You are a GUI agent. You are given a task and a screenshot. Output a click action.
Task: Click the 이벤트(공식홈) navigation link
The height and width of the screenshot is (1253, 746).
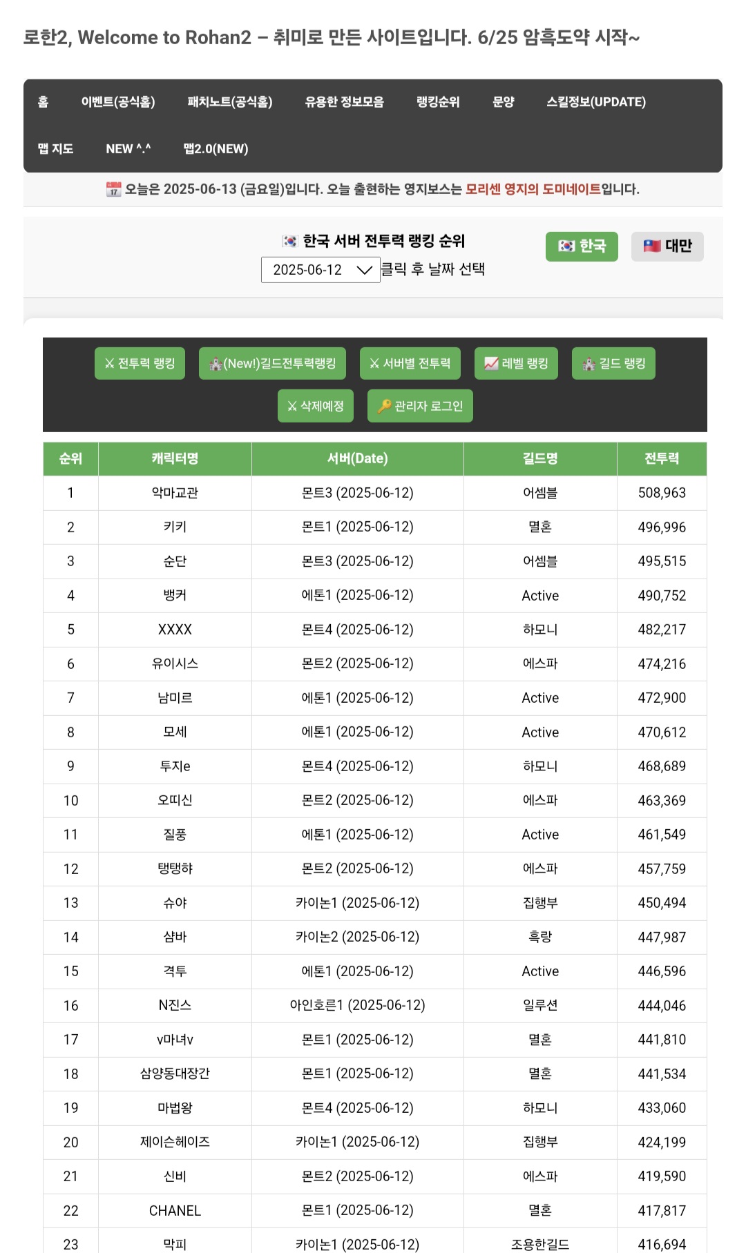tap(118, 102)
